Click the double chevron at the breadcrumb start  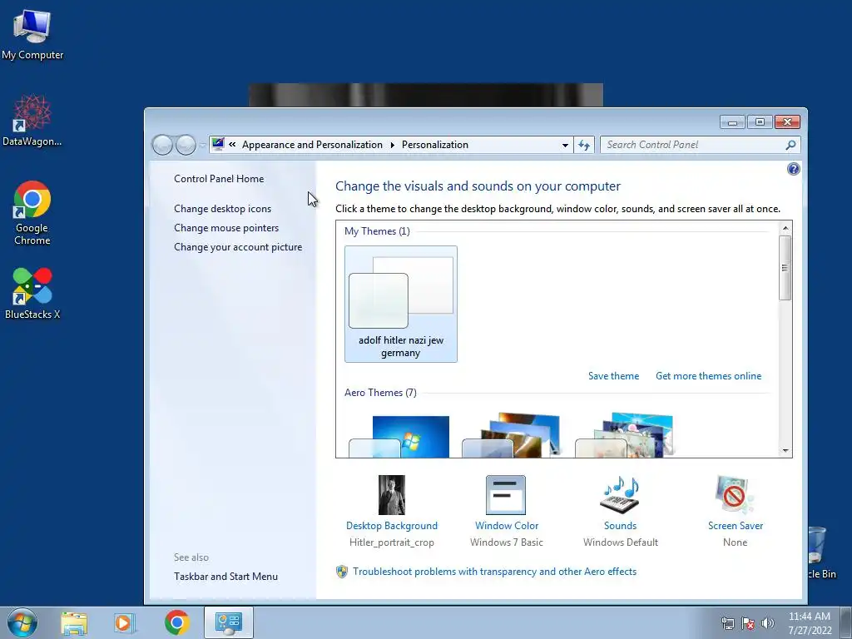[x=233, y=145]
